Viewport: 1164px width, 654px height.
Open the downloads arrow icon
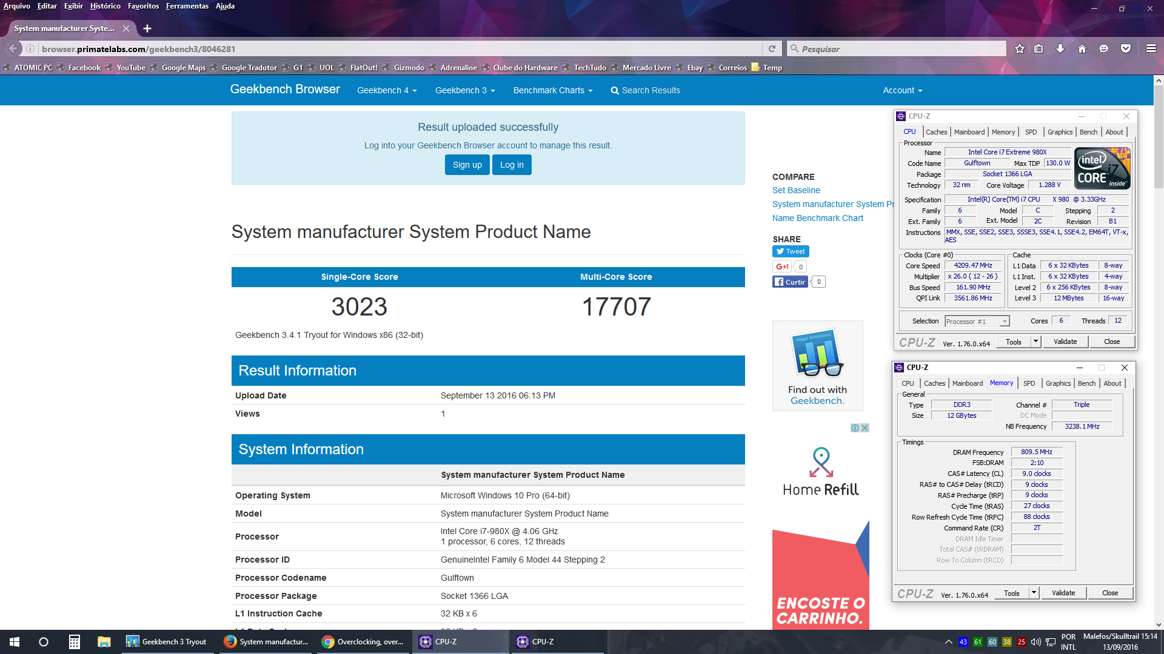point(1060,49)
